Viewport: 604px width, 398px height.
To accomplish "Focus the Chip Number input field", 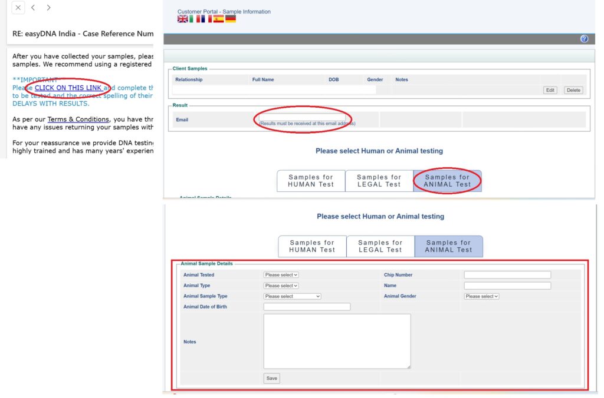I will tap(507, 275).
